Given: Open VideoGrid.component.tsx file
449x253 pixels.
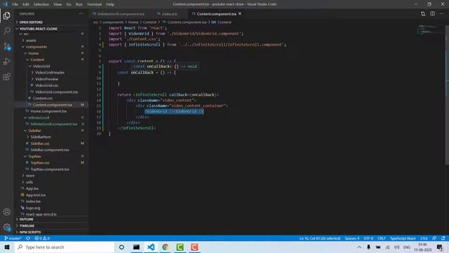Looking at the screenshot, I should coord(56,92).
